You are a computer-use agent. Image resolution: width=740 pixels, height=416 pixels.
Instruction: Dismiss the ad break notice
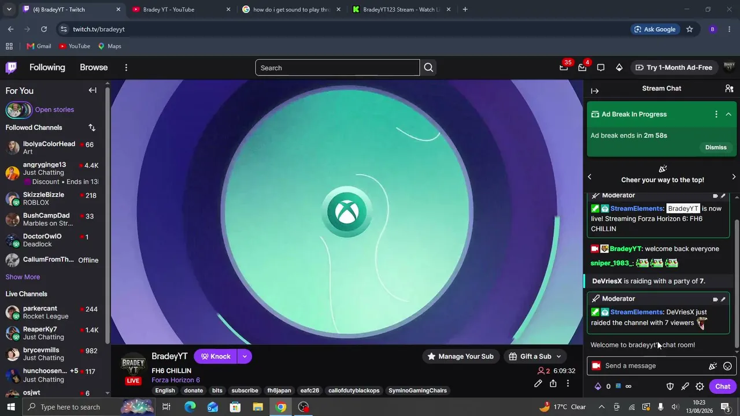[716, 147]
